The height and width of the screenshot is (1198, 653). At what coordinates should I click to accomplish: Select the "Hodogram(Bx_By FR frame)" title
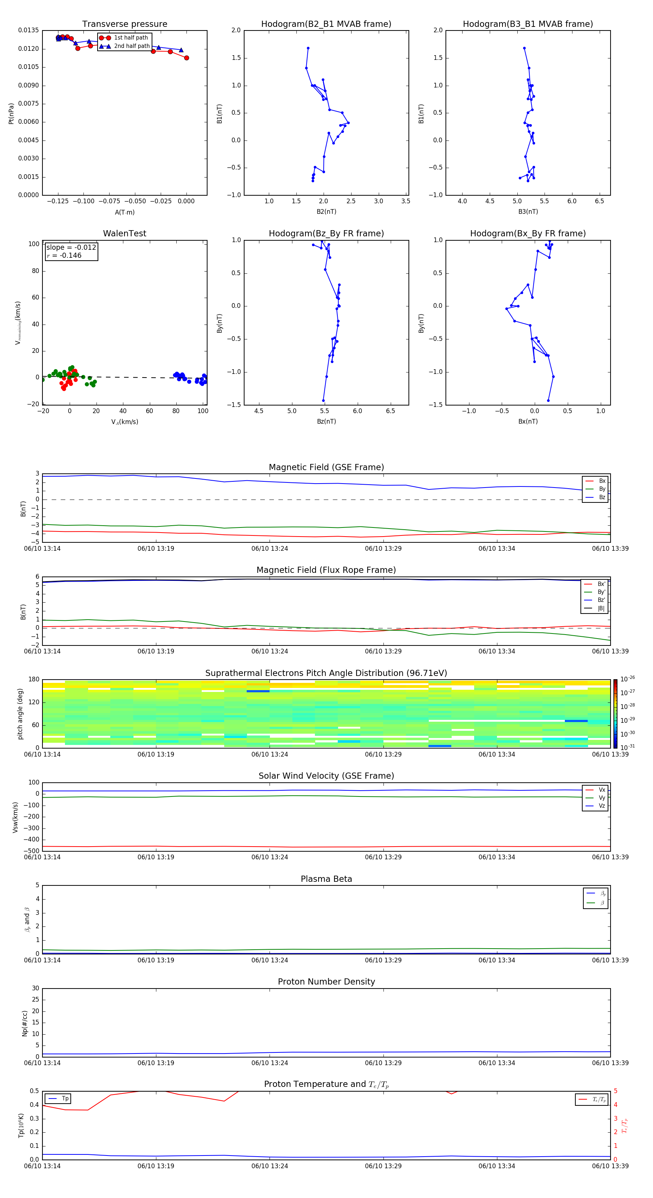528,233
